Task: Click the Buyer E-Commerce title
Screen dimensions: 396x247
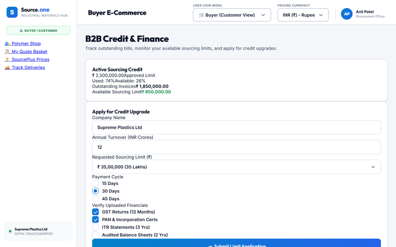Action: tap(117, 13)
